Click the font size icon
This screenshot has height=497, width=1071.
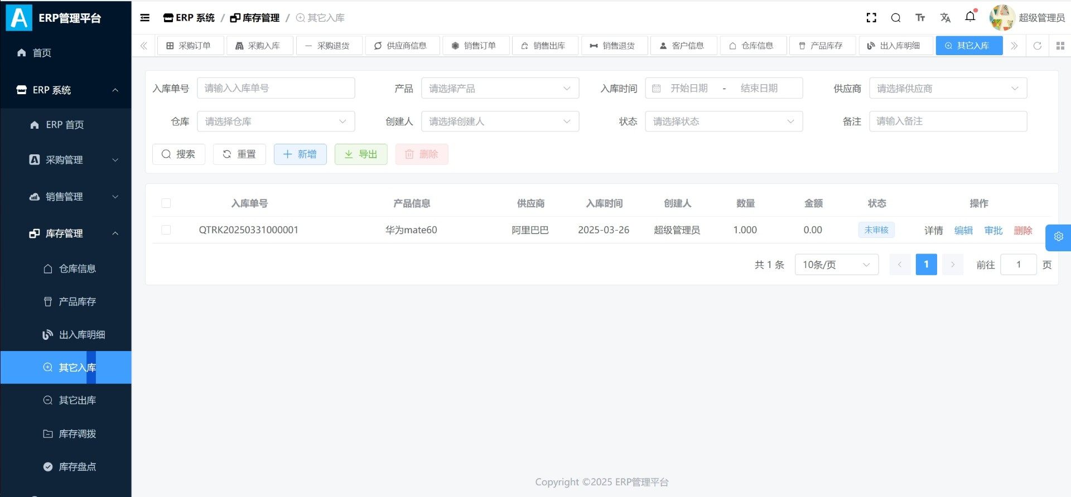920,18
